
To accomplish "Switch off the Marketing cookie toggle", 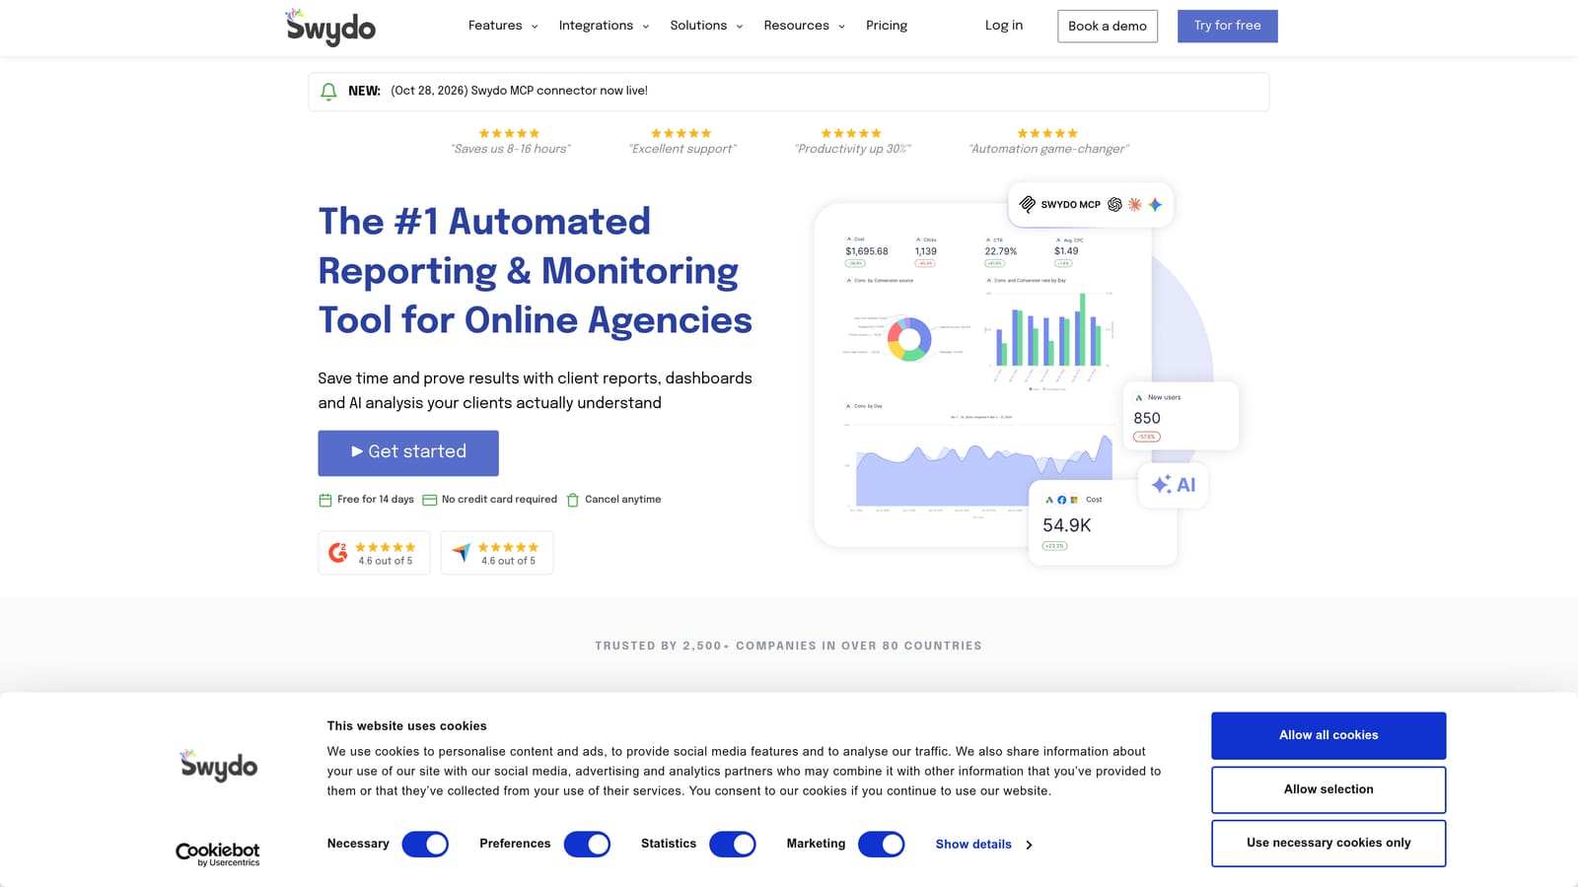I will (x=882, y=845).
